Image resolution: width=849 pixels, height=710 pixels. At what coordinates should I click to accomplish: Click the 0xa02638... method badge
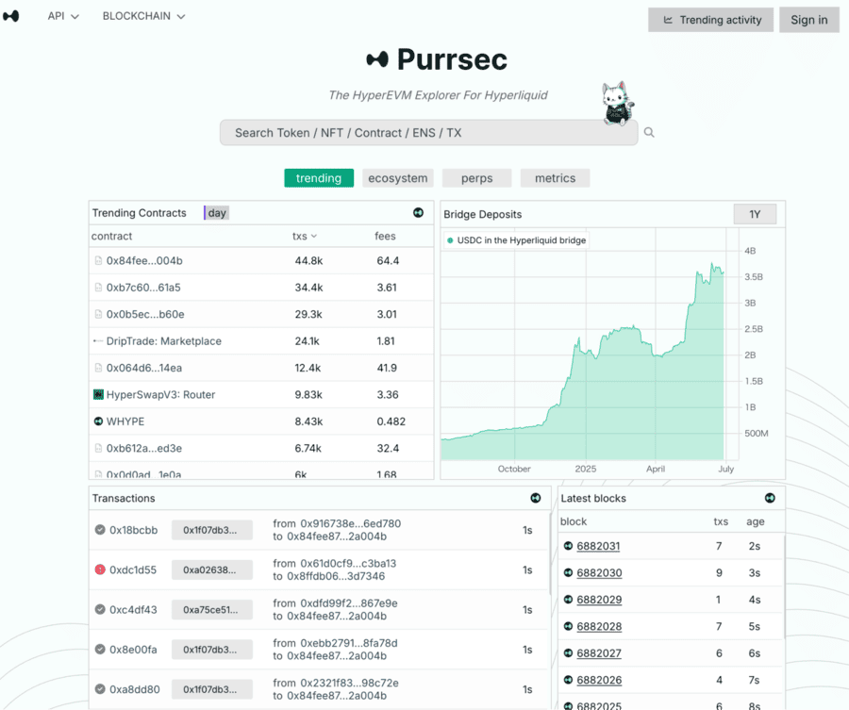[x=211, y=570]
